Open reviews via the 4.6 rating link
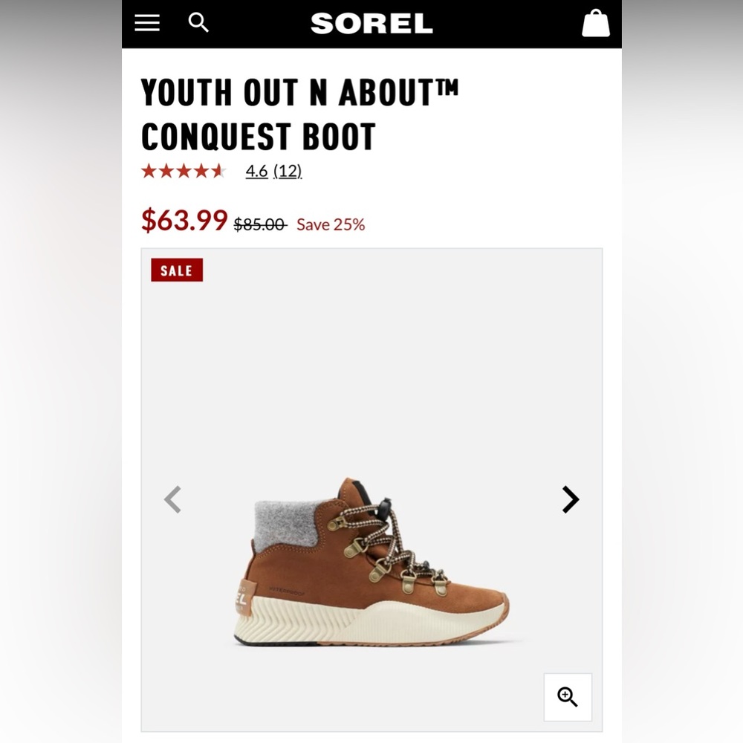The image size is (743, 743). [x=257, y=171]
